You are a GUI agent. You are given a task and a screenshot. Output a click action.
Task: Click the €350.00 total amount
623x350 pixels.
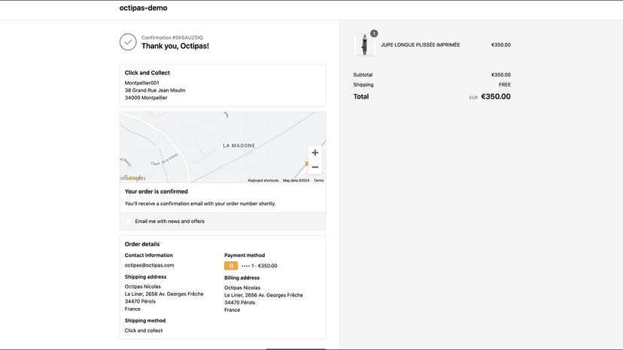(496, 96)
